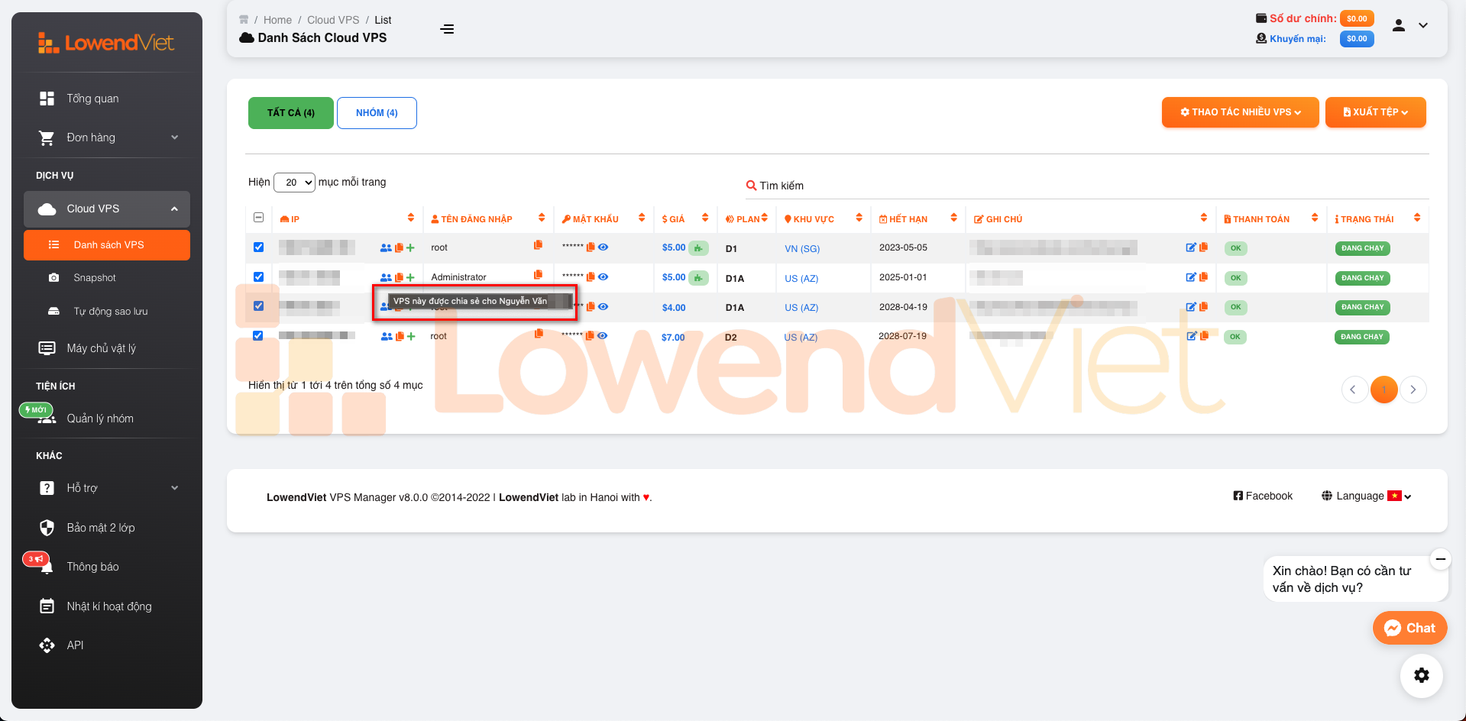Open the settings gear at bottom right

tap(1421, 675)
